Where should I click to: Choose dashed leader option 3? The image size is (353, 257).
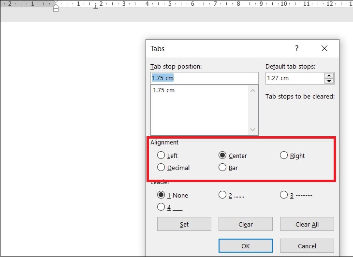pos(284,195)
